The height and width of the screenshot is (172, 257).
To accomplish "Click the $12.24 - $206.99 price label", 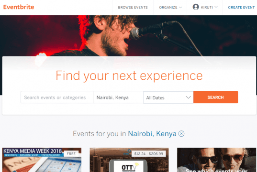I will 149,154.
